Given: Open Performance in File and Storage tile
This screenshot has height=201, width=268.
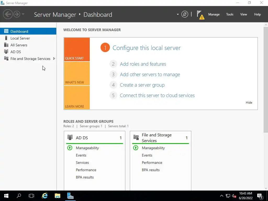Looking at the screenshot, I should tap(152, 163).
